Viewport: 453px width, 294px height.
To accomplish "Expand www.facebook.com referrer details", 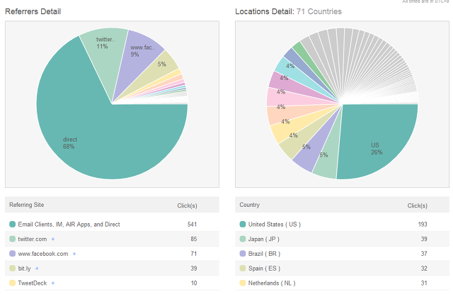I will [x=74, y=254].
